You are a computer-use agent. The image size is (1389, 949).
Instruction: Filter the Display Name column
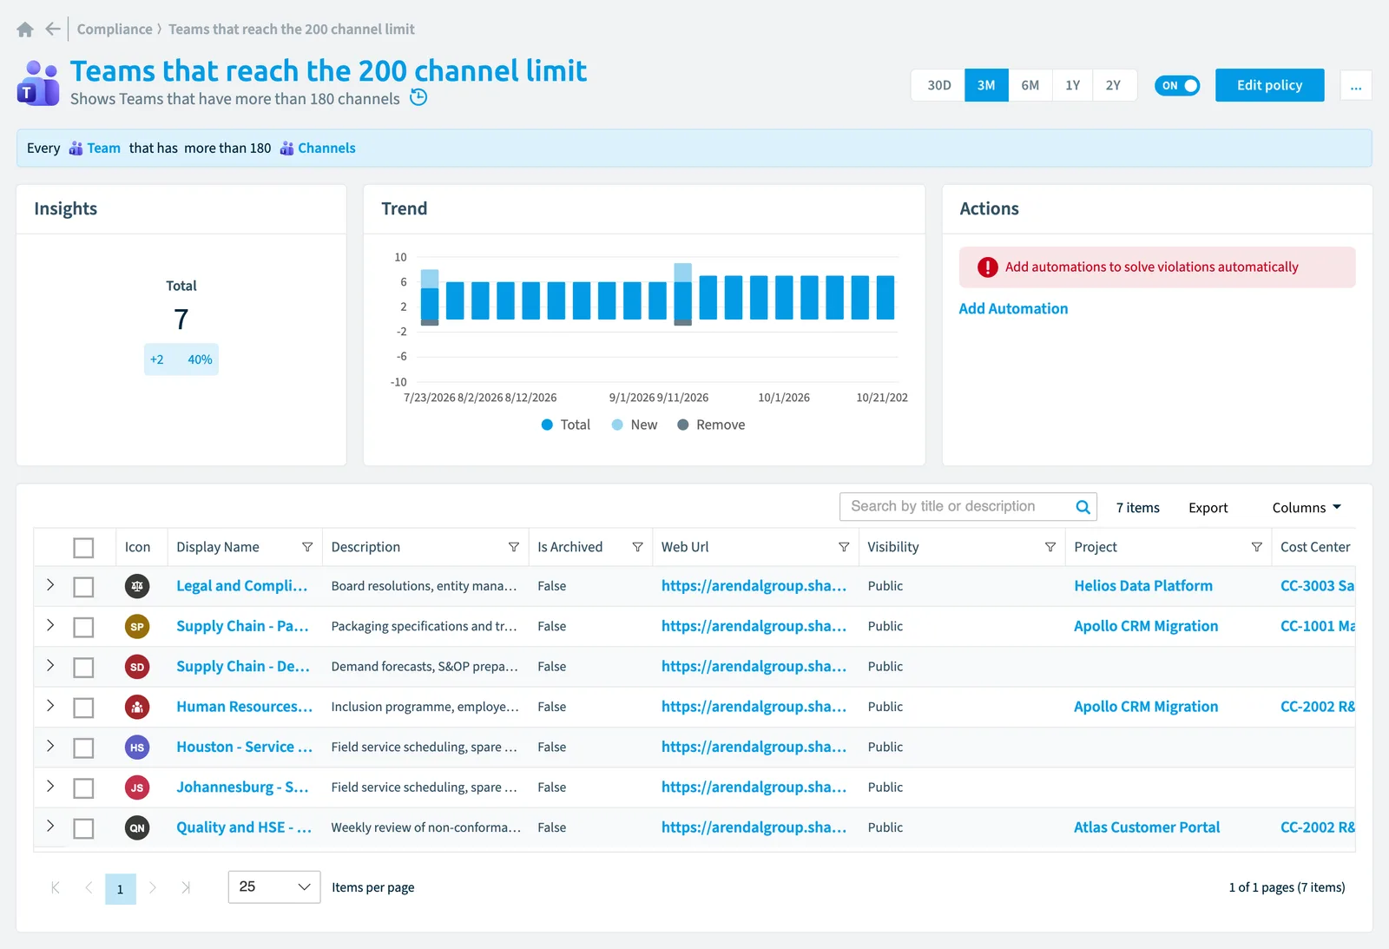click(x=307, y=547)
